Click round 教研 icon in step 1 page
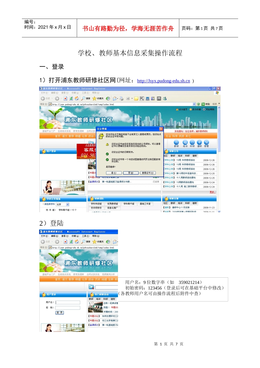This screenshot has height=368, width=260. point(176,142)
